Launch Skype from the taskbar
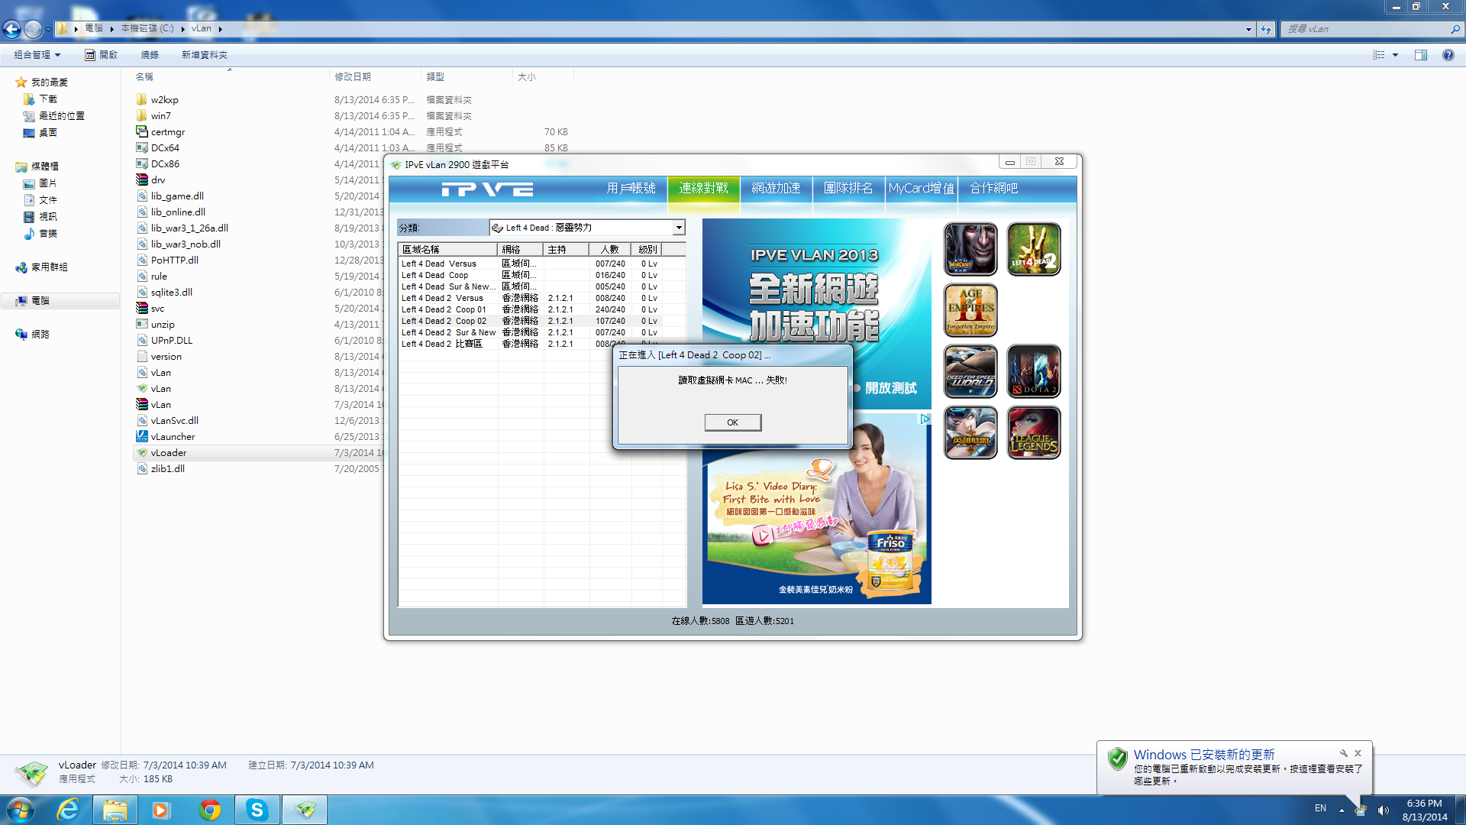Image resolution: width=1466 pixels, height=825 pixels. pos(257,810)
